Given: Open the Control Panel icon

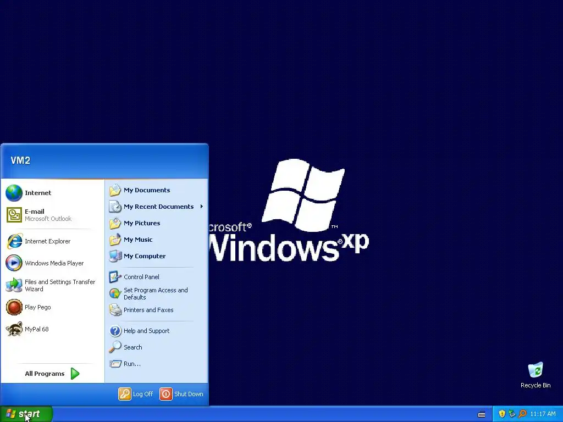Looking at the screenshot, I should pos(115,277).
